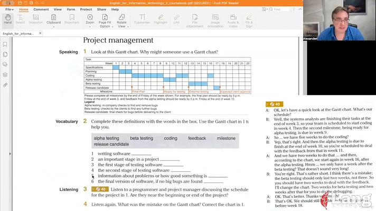
Task: Click the Print icon in title bar
Action: pos(31,3)
